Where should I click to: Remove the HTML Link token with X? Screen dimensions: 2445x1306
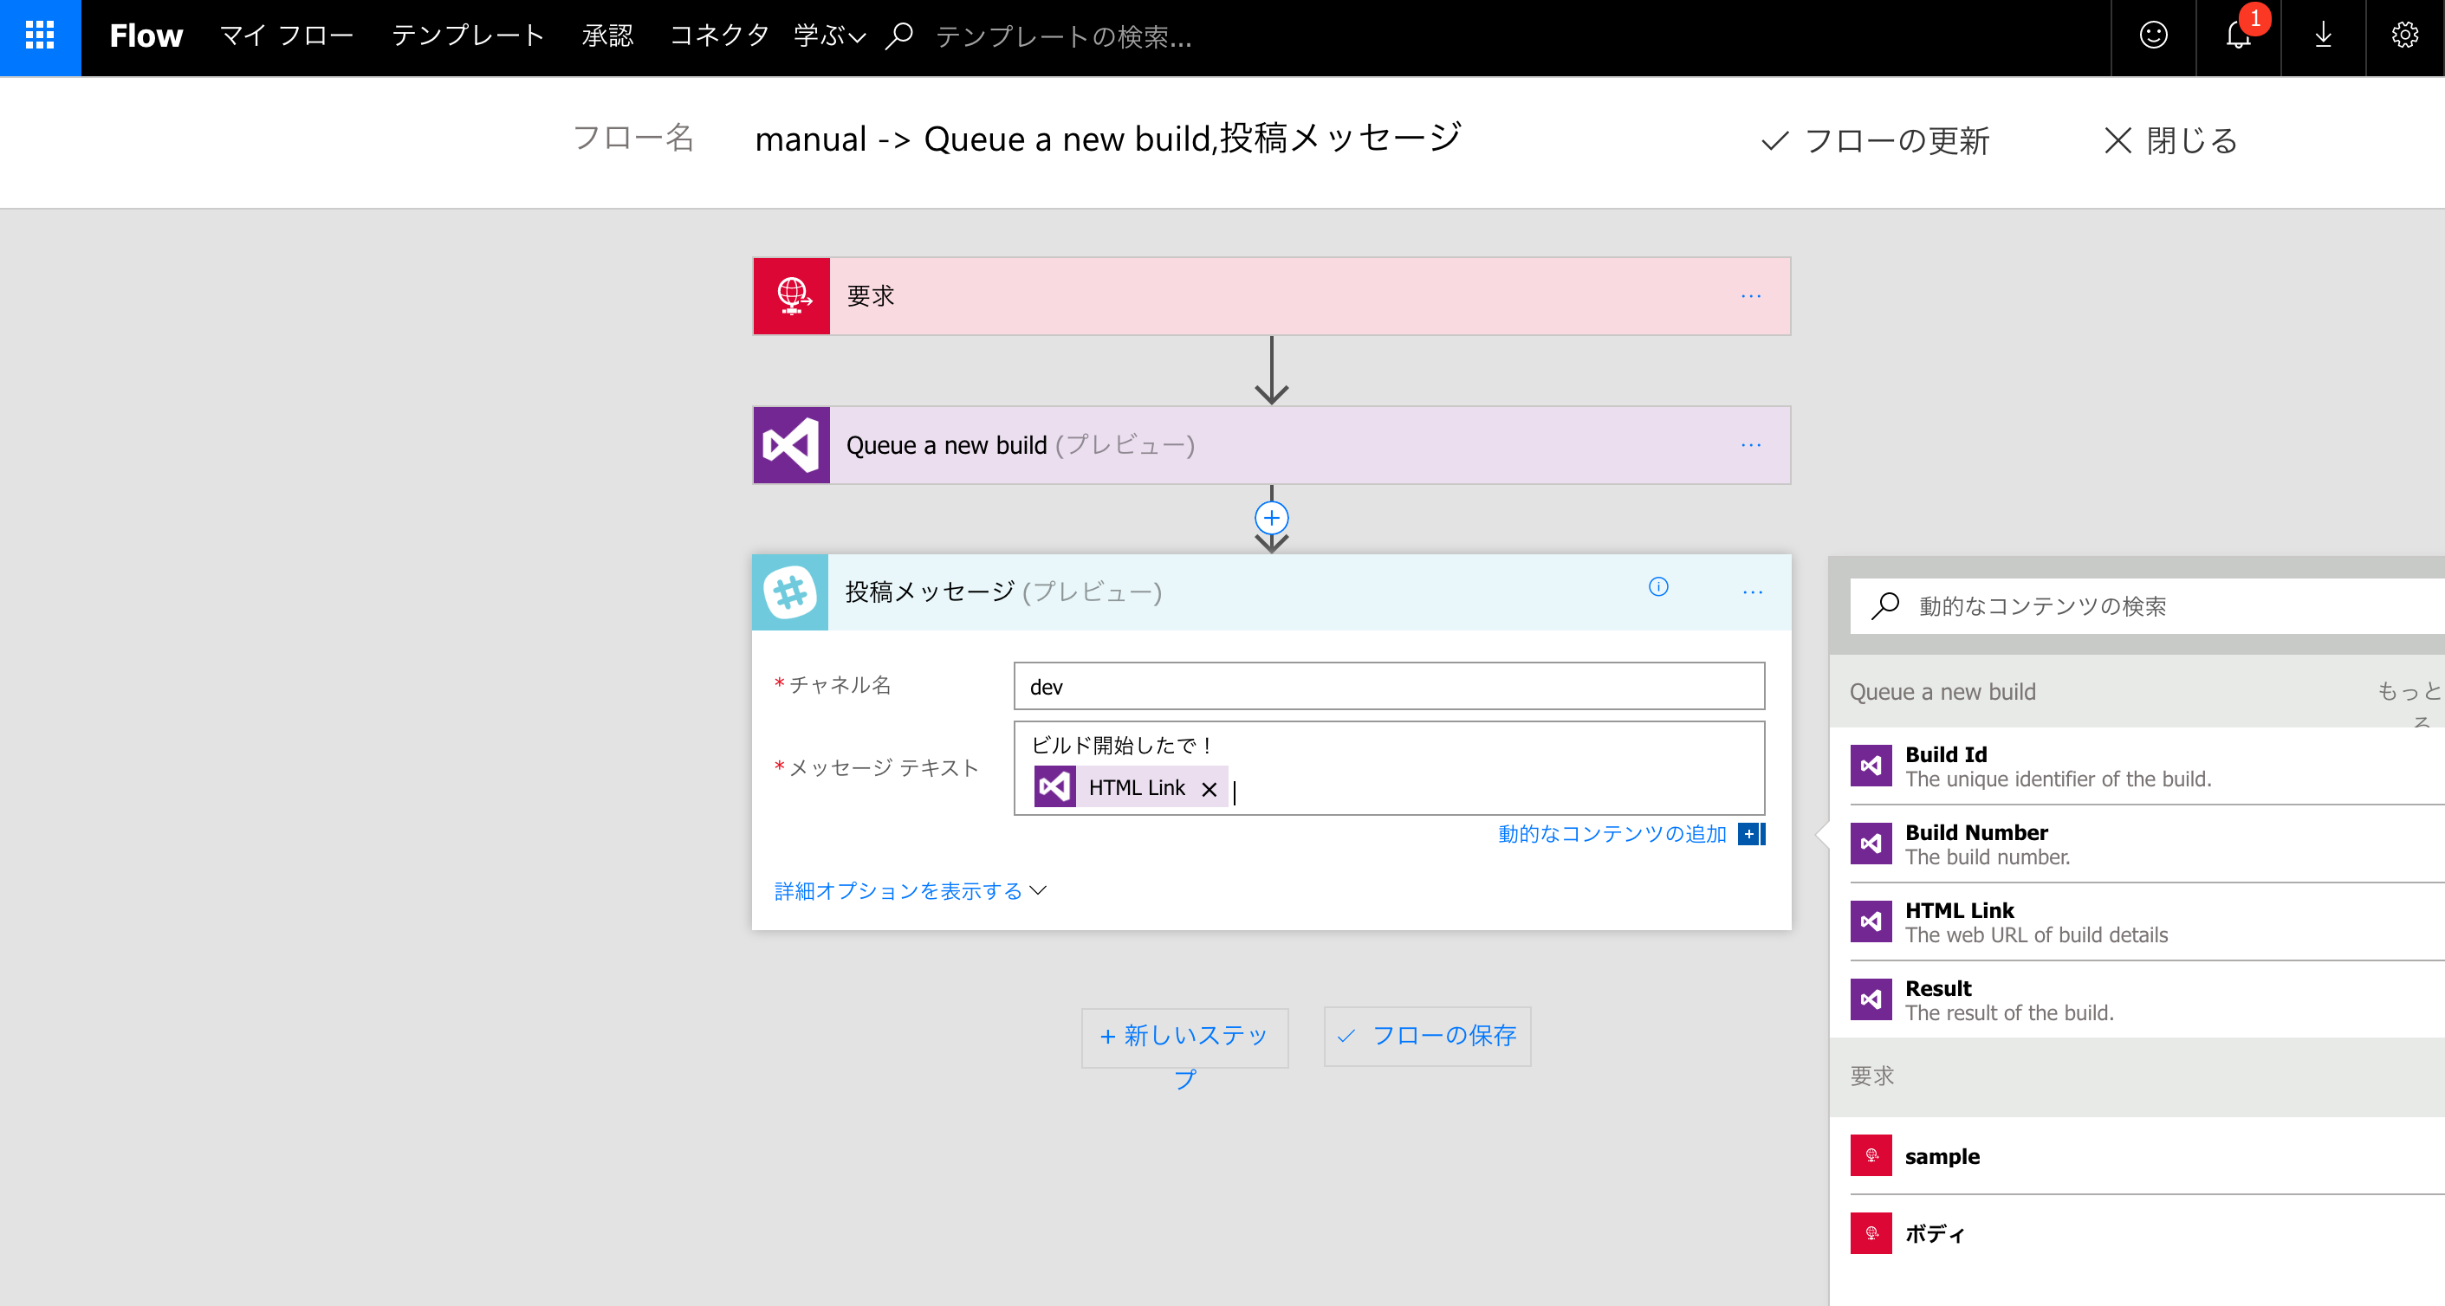[1210, 789]
